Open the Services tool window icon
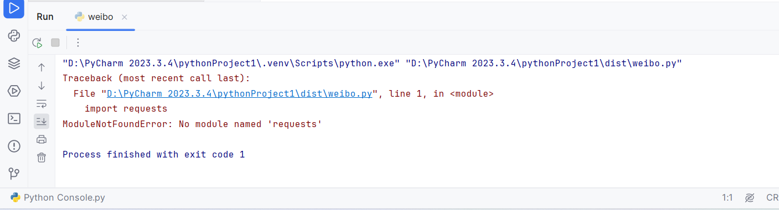The width and height of the screenshot is (779, 210). [14, 91]
